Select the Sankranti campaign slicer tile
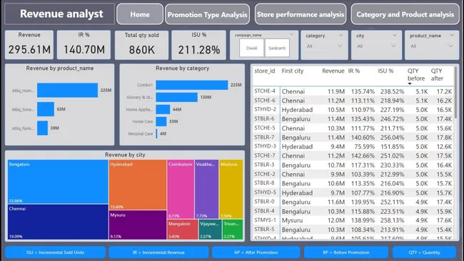Screen dimensions: 464x261 click(x=277, y=48)
